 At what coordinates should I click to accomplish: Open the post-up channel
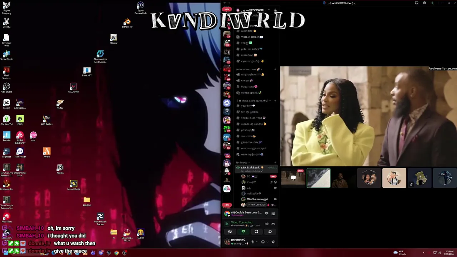247,130
